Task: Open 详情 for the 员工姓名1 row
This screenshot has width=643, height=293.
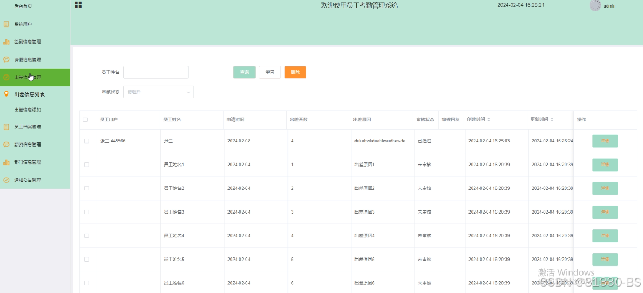Action: click(x=605, y=165)
